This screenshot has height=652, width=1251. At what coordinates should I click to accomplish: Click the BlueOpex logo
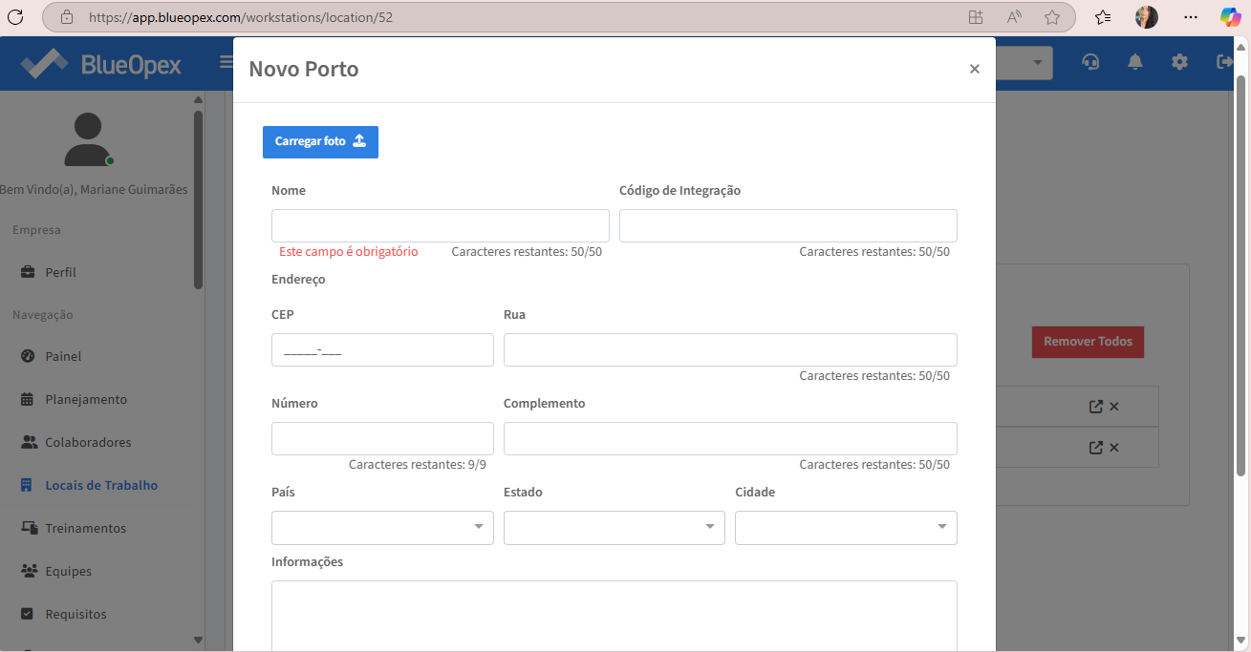101,64
